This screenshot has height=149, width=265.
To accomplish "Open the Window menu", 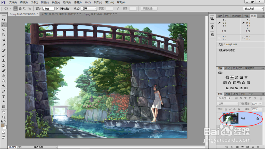I will tap(109, 2).
